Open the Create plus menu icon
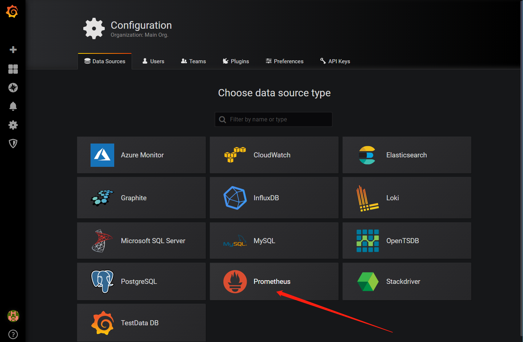Screen dimensions: 523x342 13,50
